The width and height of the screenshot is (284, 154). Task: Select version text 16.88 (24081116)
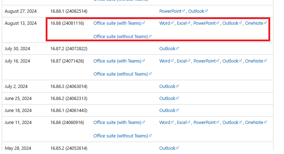(x=67, y=23)
